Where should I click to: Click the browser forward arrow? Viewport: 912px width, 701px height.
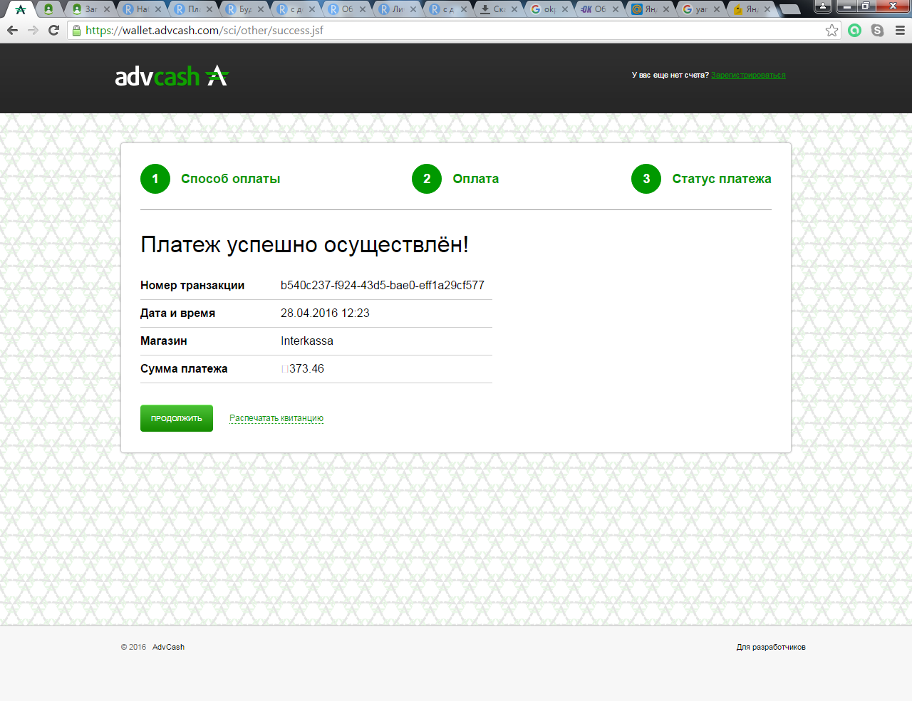click(x=33, y=30)
